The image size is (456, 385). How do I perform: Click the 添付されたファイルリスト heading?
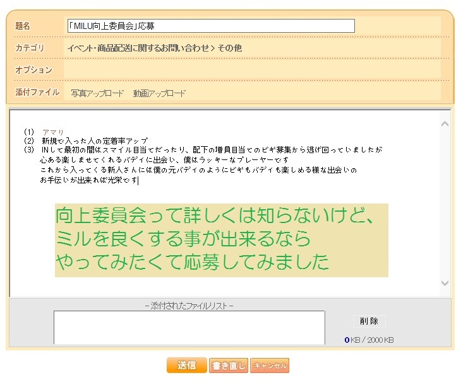pyautogui.click(x=189, y=306)
